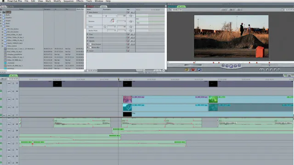The image size is (294, 165).
Task: Select the Video tab in Viewer
Action: click(x=90, y=6)
